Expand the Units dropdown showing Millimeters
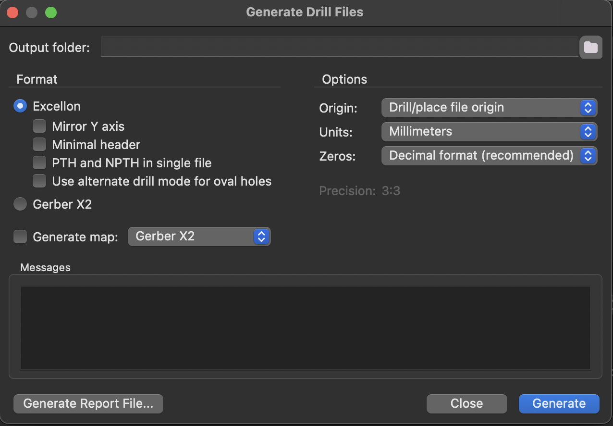Image resolution: width=613 pixels, height=426 pixels. coord(489,131)
